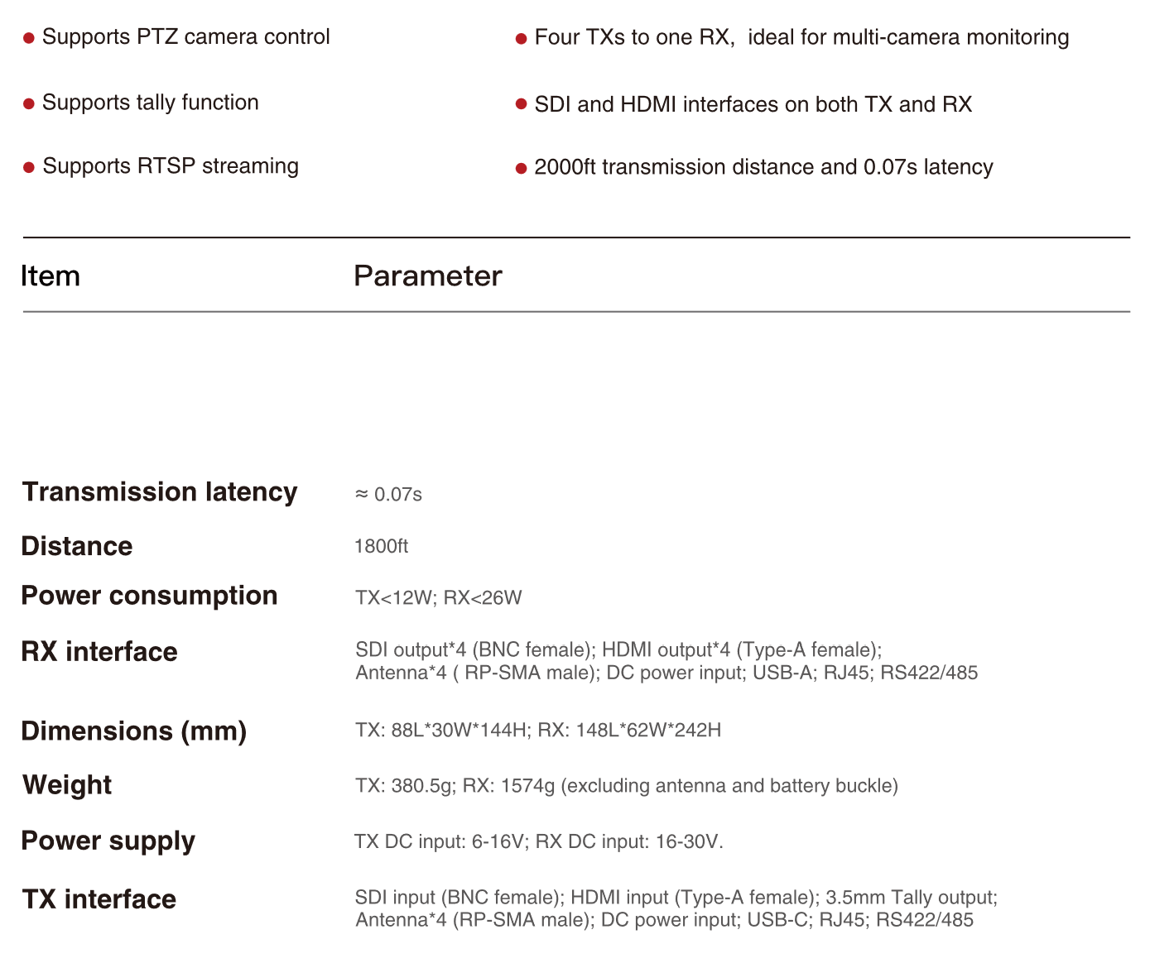This screenshot has width=1150, height=968.
Task: Click the Item column header
Action: 51,276
